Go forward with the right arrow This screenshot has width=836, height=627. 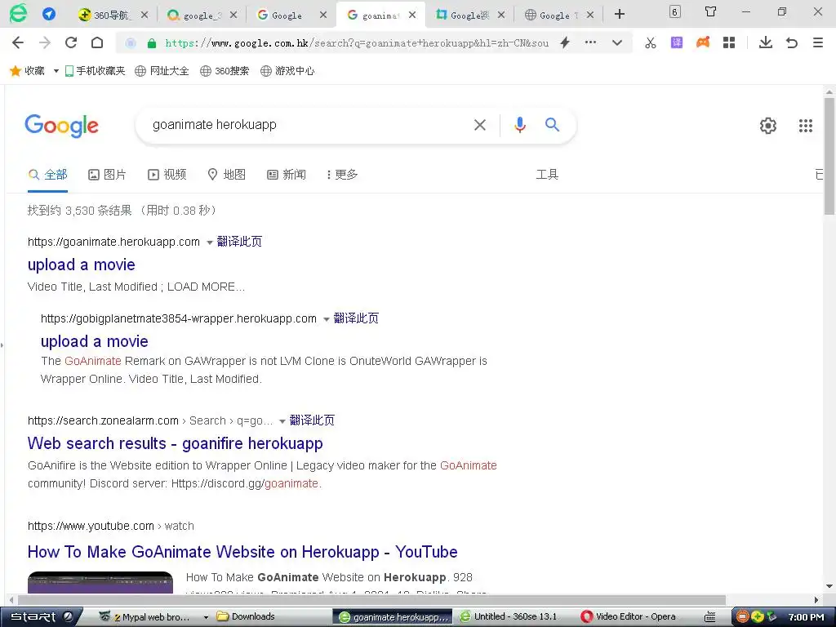click(45, 42)
